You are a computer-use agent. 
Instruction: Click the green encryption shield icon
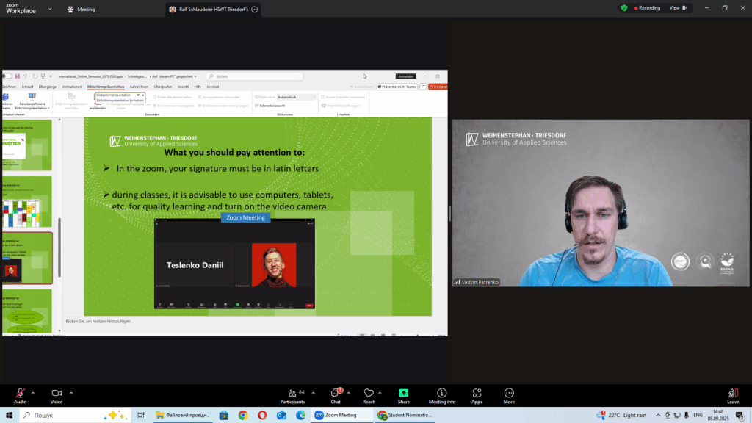[624, 8]
